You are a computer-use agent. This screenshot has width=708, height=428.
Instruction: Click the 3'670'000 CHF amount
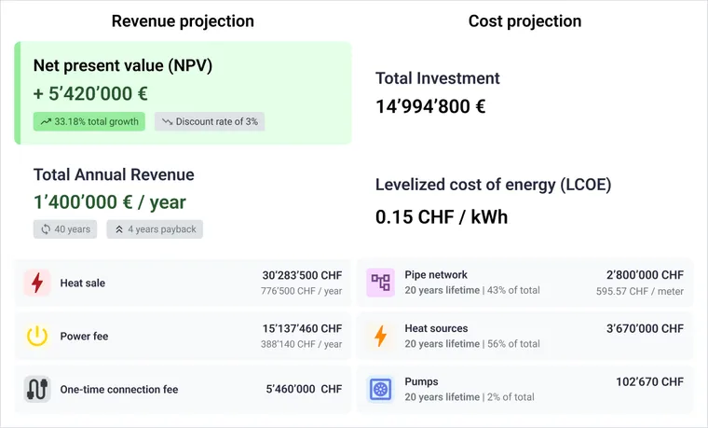(645, 328)
